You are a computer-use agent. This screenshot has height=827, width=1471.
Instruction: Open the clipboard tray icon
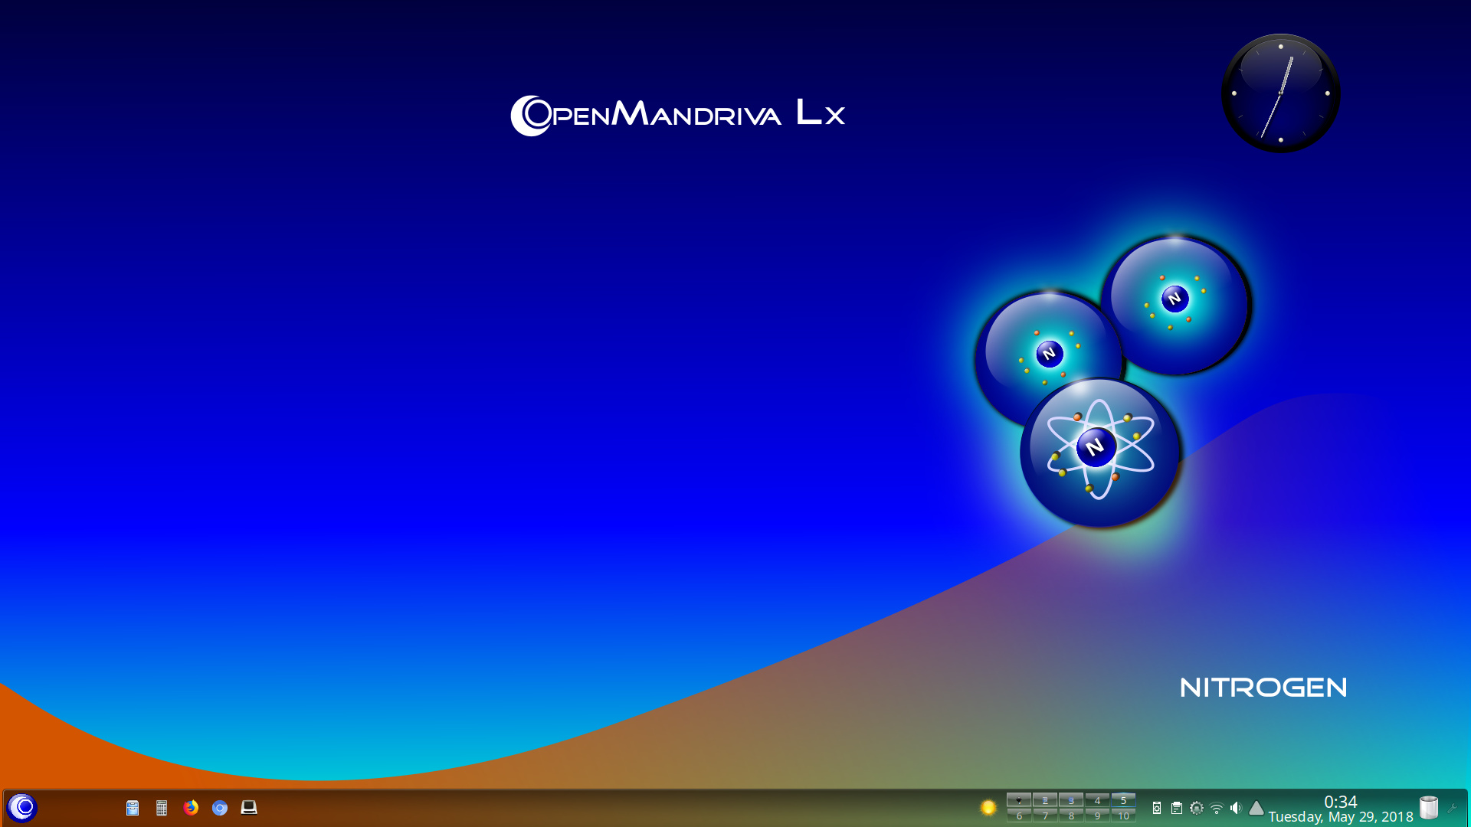coord(1177,808)
